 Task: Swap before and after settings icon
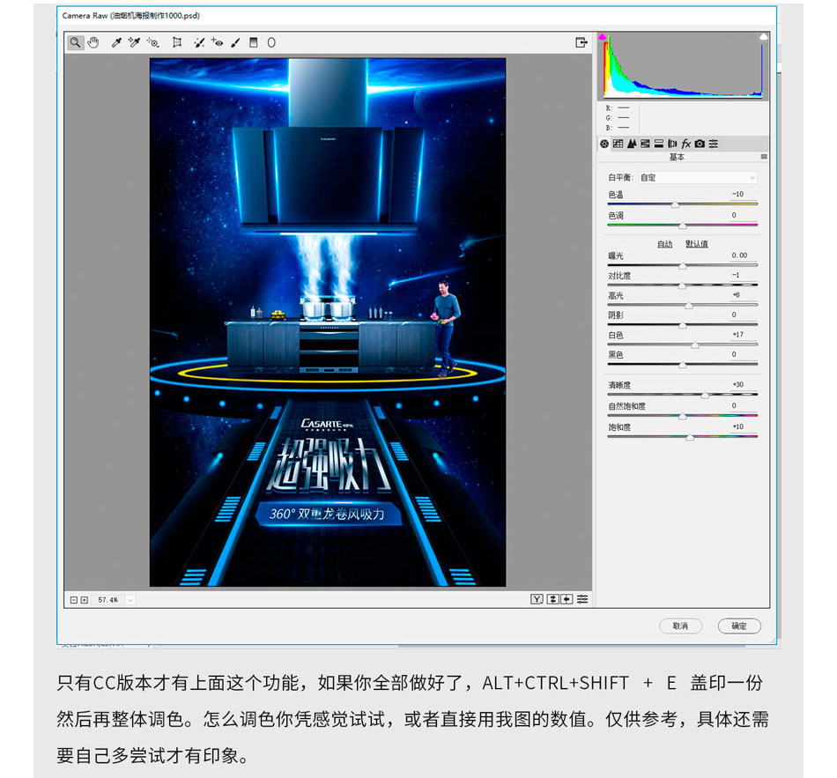point(553,600)
